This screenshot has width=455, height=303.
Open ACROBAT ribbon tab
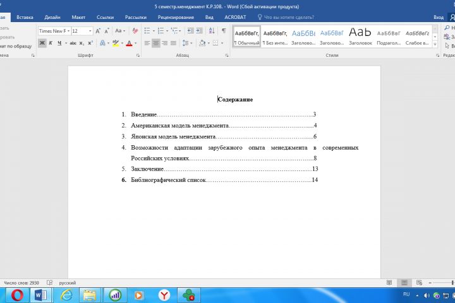(x=235, y=17)
